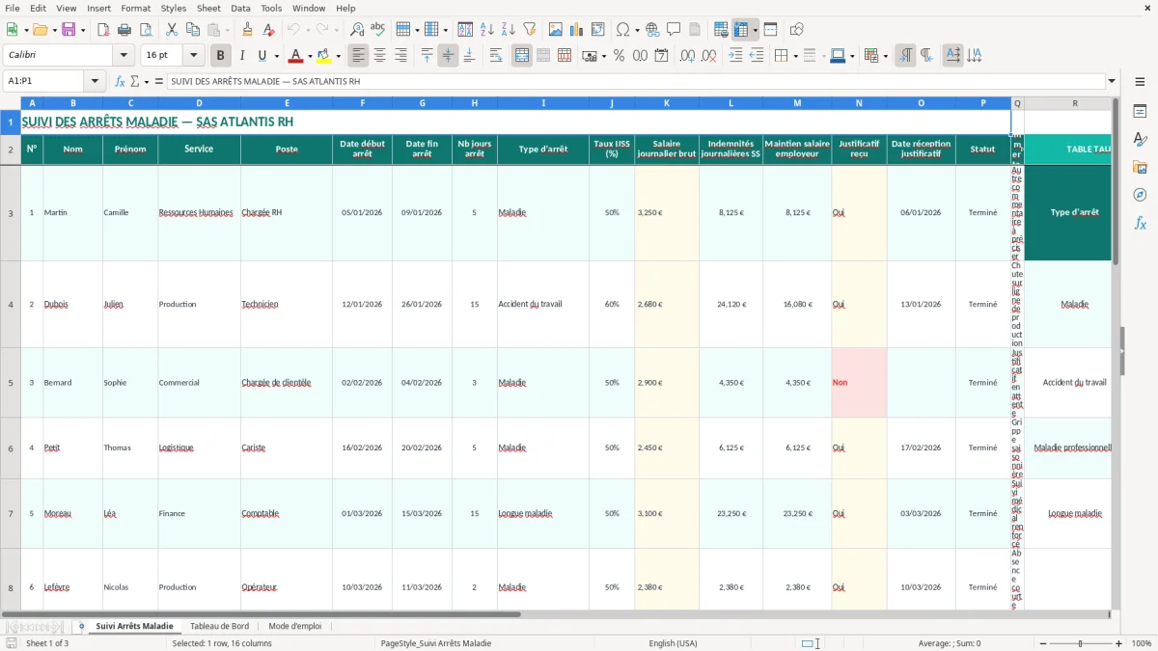Insert a chart
The height and width of the screenshot is (651, 1158).
(577, 30)
